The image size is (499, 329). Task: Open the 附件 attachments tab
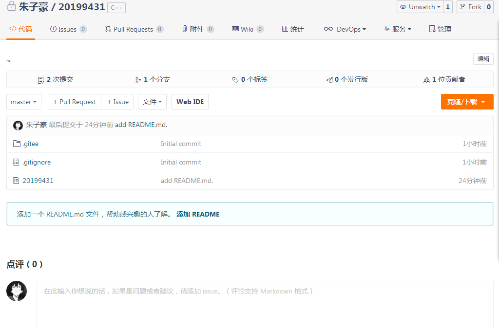click(198, 29)
